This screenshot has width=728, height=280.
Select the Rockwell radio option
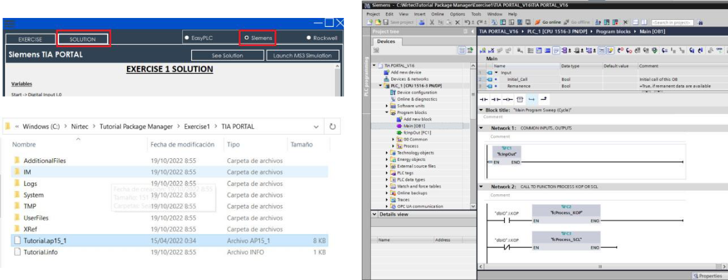(309, 38)
